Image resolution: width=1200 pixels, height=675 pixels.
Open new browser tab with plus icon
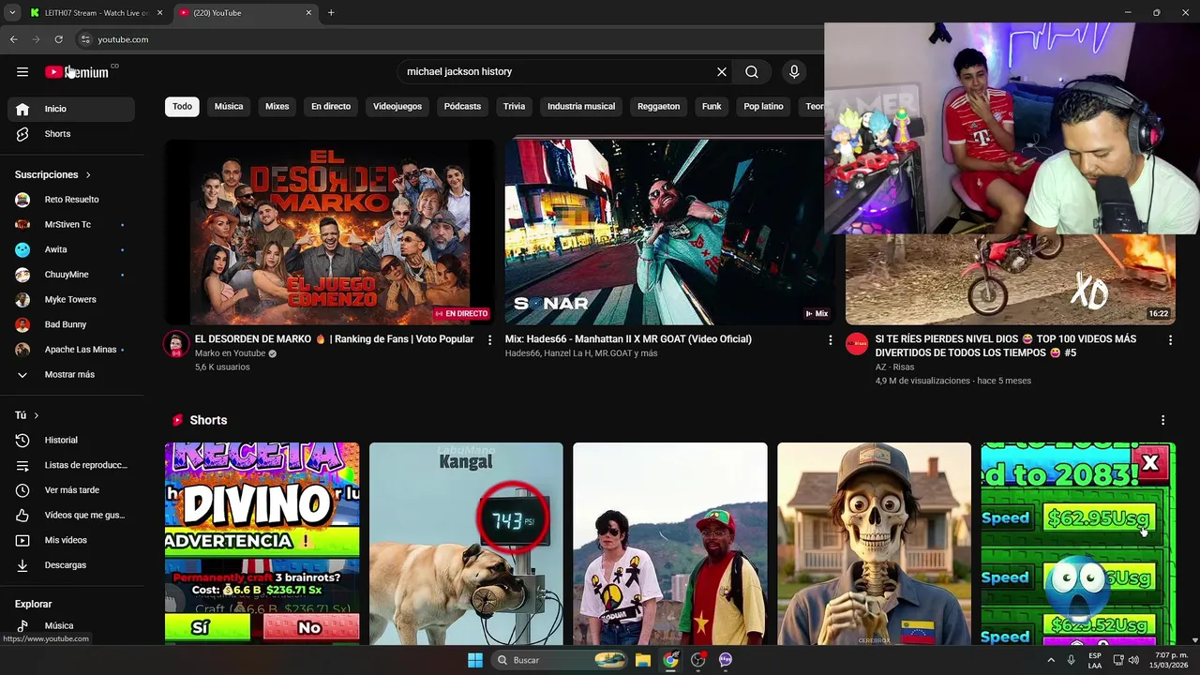click(331, 13)
